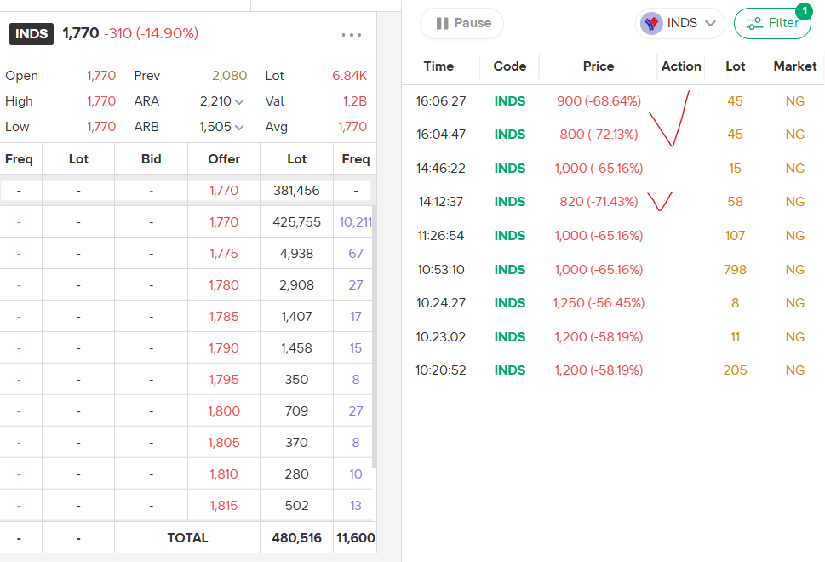
Task: Sort by the Price column header
Action: [x=599, y=66]
